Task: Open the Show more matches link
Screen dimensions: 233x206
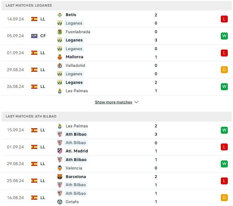Action: (x=113, y=102)
